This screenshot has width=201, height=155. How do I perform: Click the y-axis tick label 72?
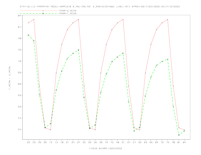point(19,61)
